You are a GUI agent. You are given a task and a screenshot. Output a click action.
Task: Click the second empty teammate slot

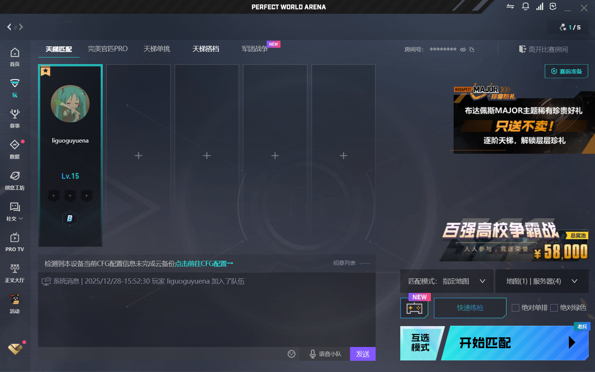pos(207,156)
